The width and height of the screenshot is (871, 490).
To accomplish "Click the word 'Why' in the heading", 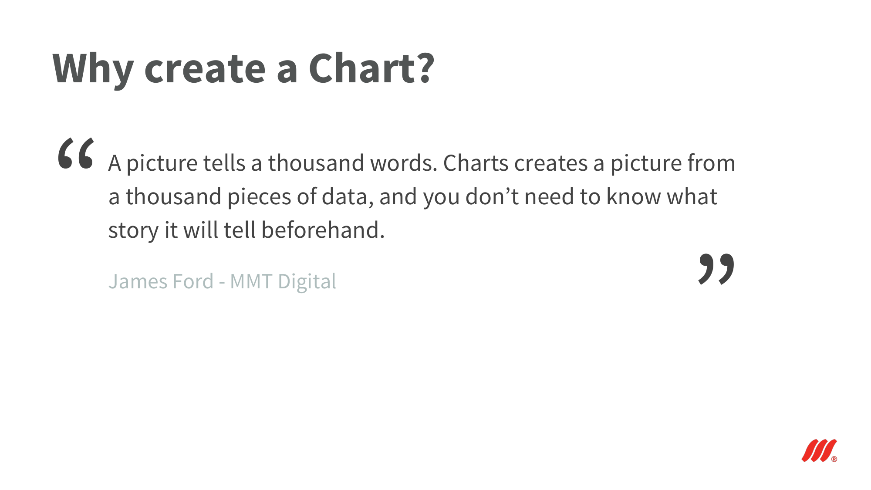I will [93, 69].
